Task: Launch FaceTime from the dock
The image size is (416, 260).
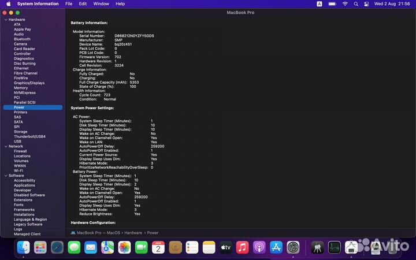Action: click(x=142, y=247)
